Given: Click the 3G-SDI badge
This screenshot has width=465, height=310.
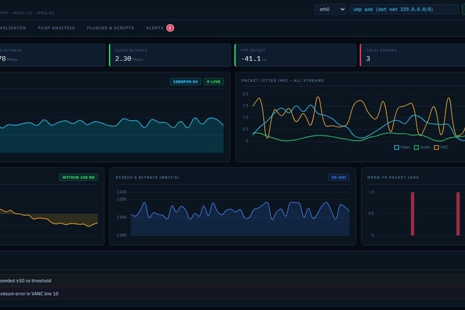Looking at the screenshot, I should click(338, 177).
